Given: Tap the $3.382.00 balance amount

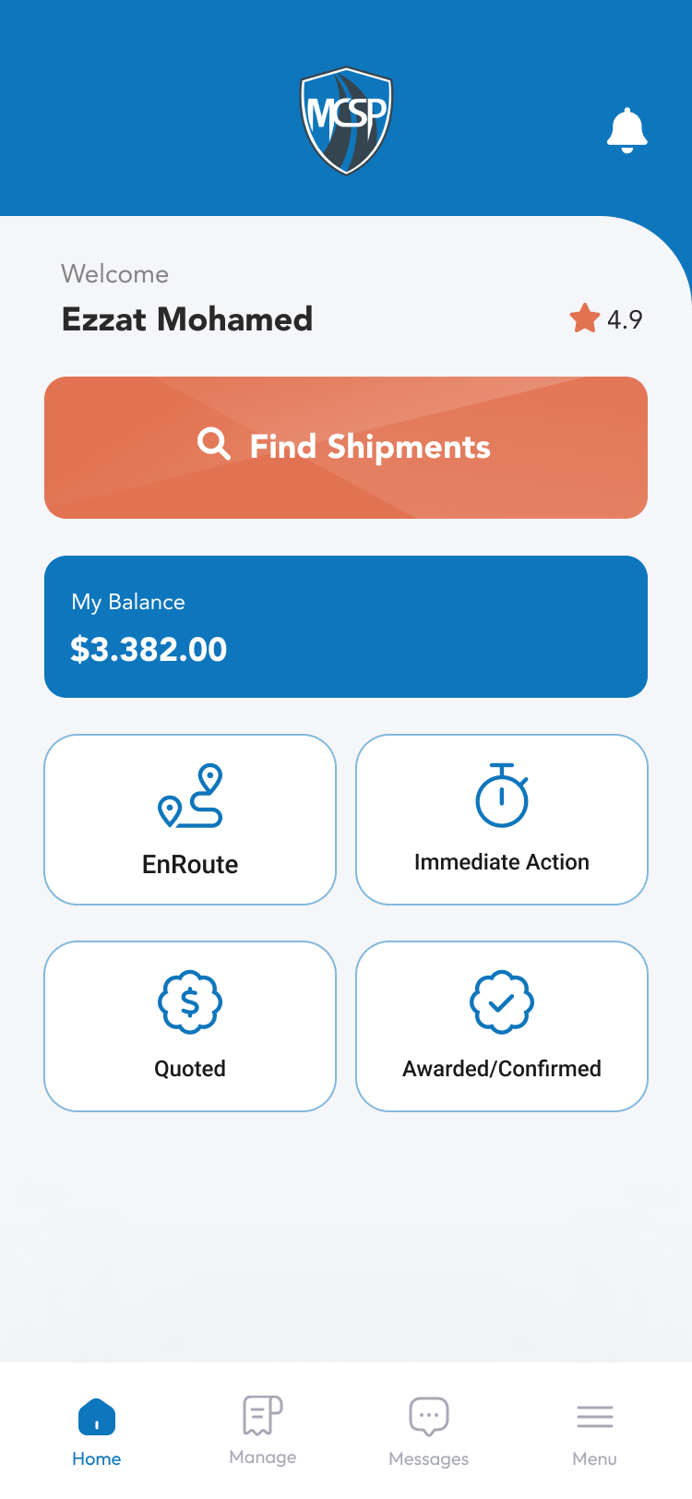Looking at the screenshot, I should tap(149, 650).
